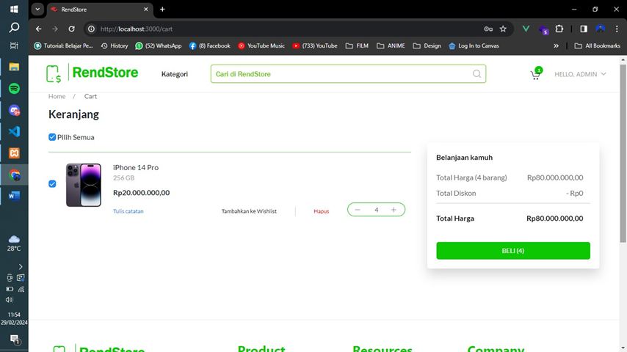The image size is (627, 352).
Task: Open Chrome three-dot menu
Action: [617, 29]
